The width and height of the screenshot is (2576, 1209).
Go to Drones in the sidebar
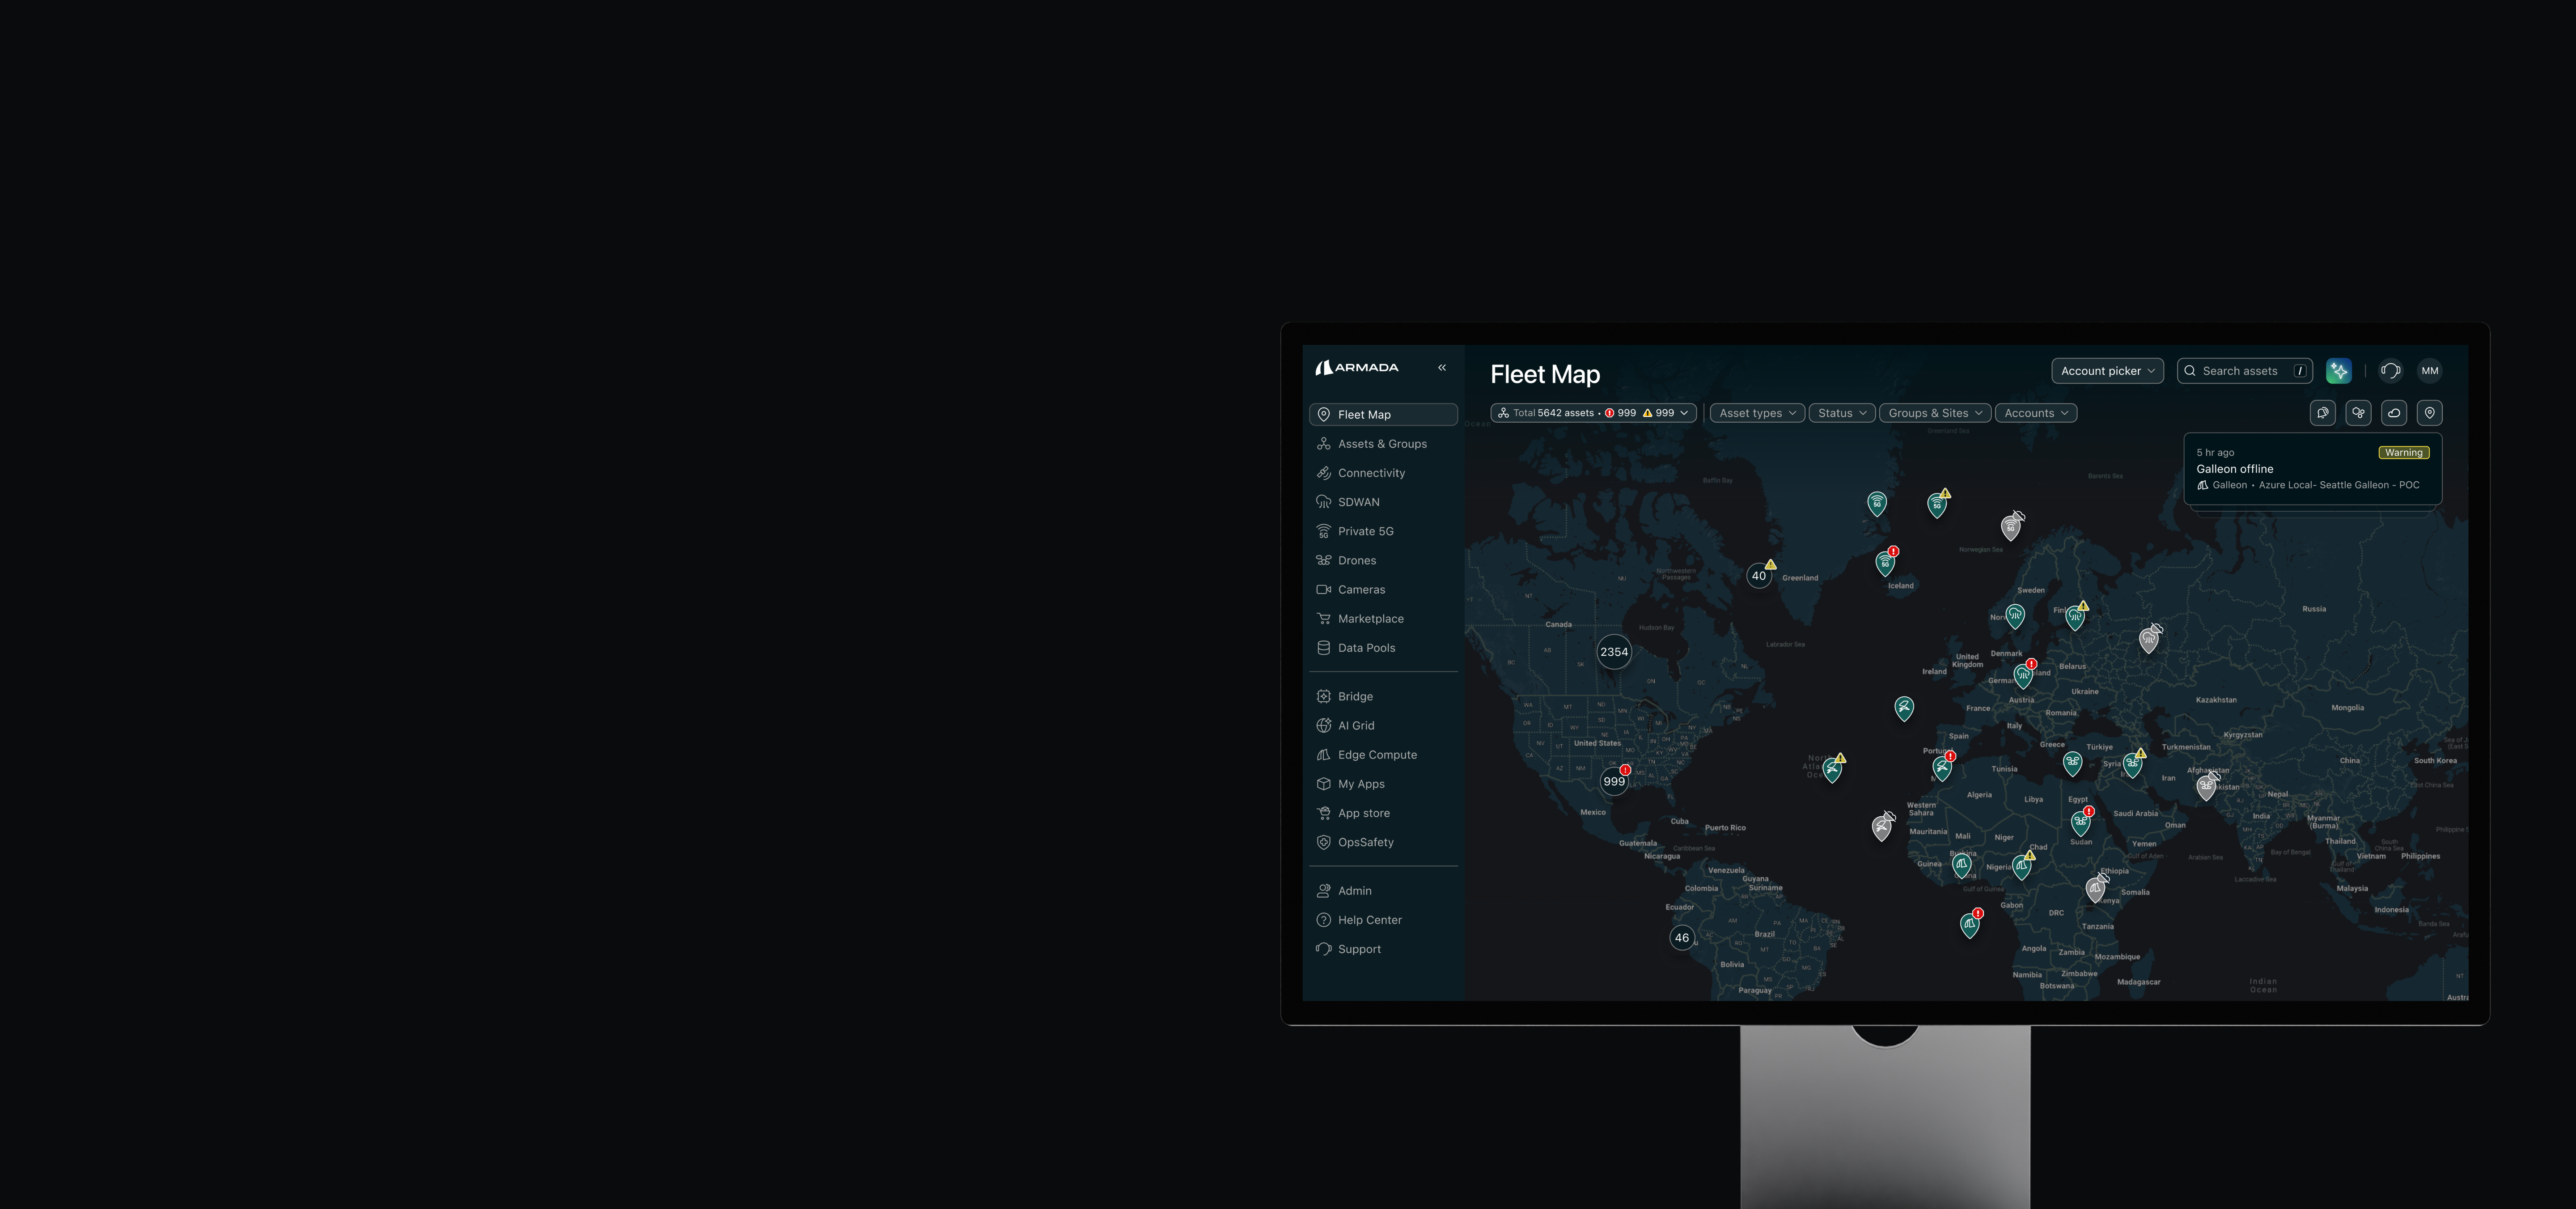tap(1383, 560)
